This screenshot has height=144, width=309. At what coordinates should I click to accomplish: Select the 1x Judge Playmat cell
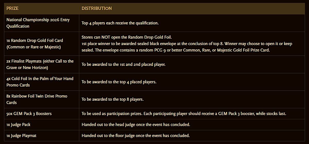pos(21,135)
